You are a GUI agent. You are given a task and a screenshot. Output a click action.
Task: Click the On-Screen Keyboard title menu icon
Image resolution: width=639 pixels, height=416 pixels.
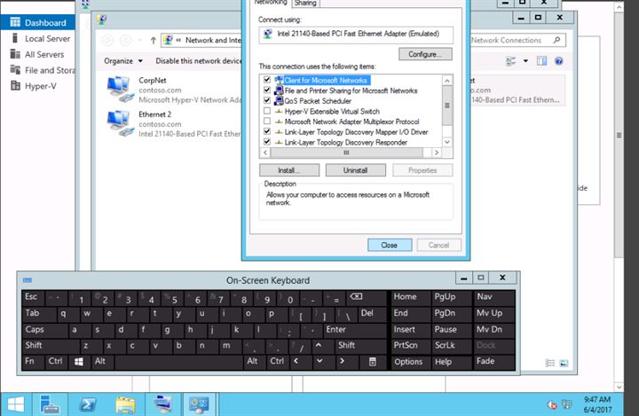28,280
